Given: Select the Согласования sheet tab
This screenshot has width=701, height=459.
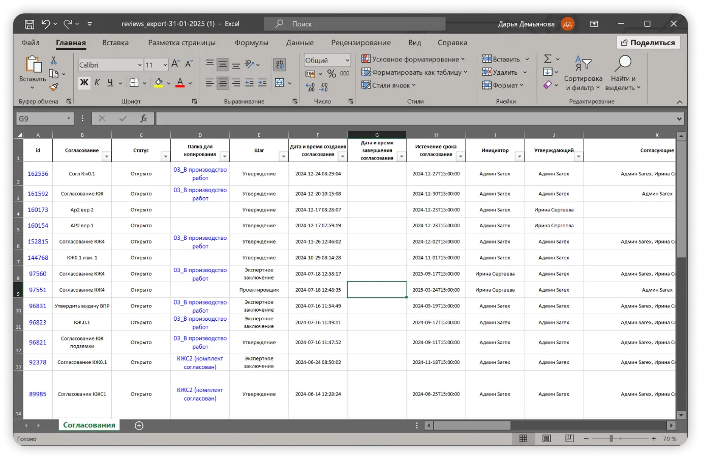Looking at the screenshot, I should tap(89, 425).
